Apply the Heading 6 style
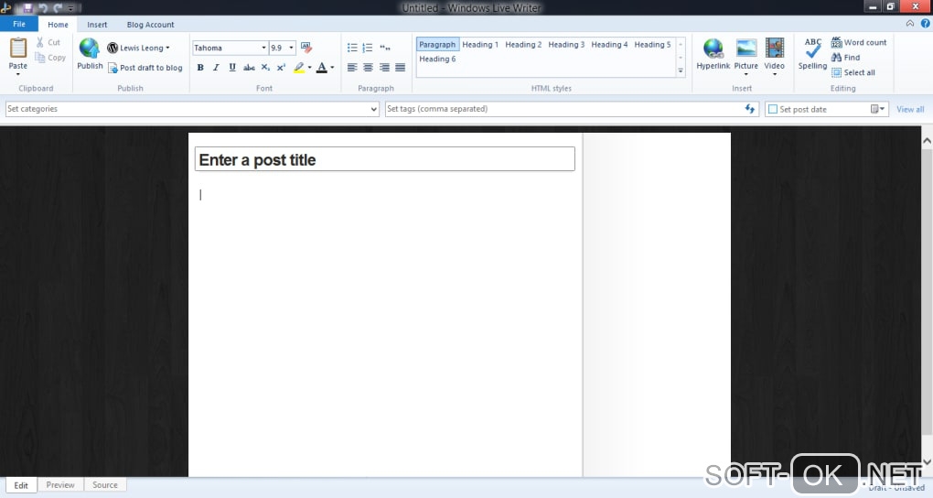Image resolution: width=933 pixels, height=498 pixels. click(x=437, y=59)
